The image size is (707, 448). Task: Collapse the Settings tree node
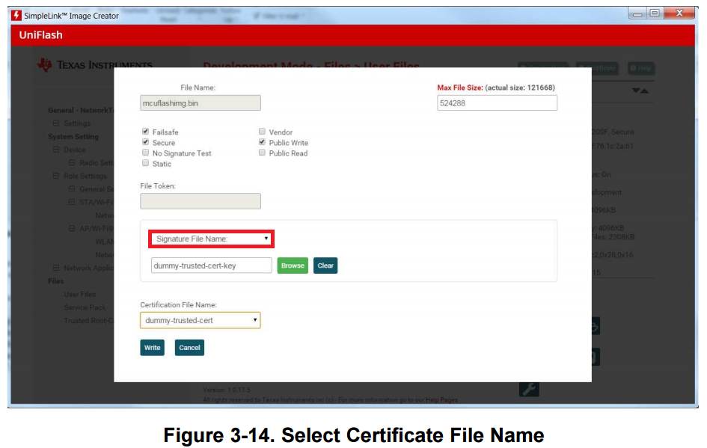click(x=56, y=123)
